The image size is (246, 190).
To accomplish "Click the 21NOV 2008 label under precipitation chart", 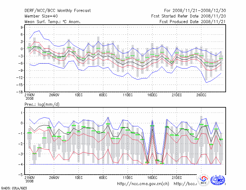I will 30,179.
